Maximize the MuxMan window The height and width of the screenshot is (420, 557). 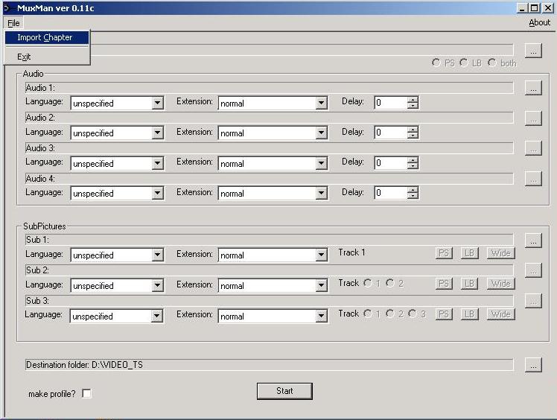point(534,8)
